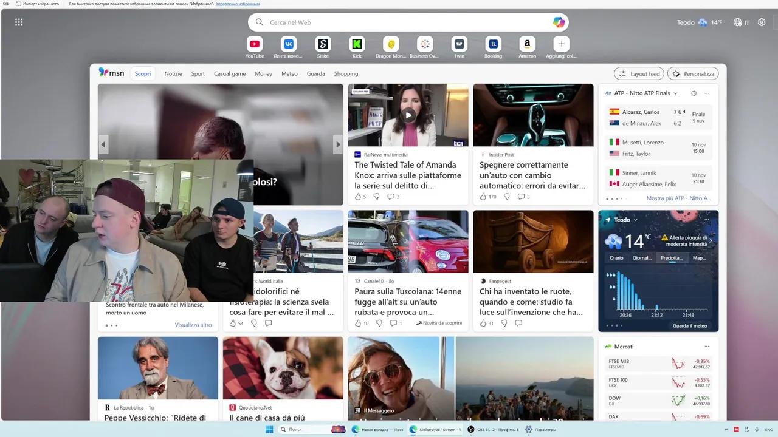778x437 pixels.
Task: Open more options on ATP widget
Action: click(x=706, y=93)
